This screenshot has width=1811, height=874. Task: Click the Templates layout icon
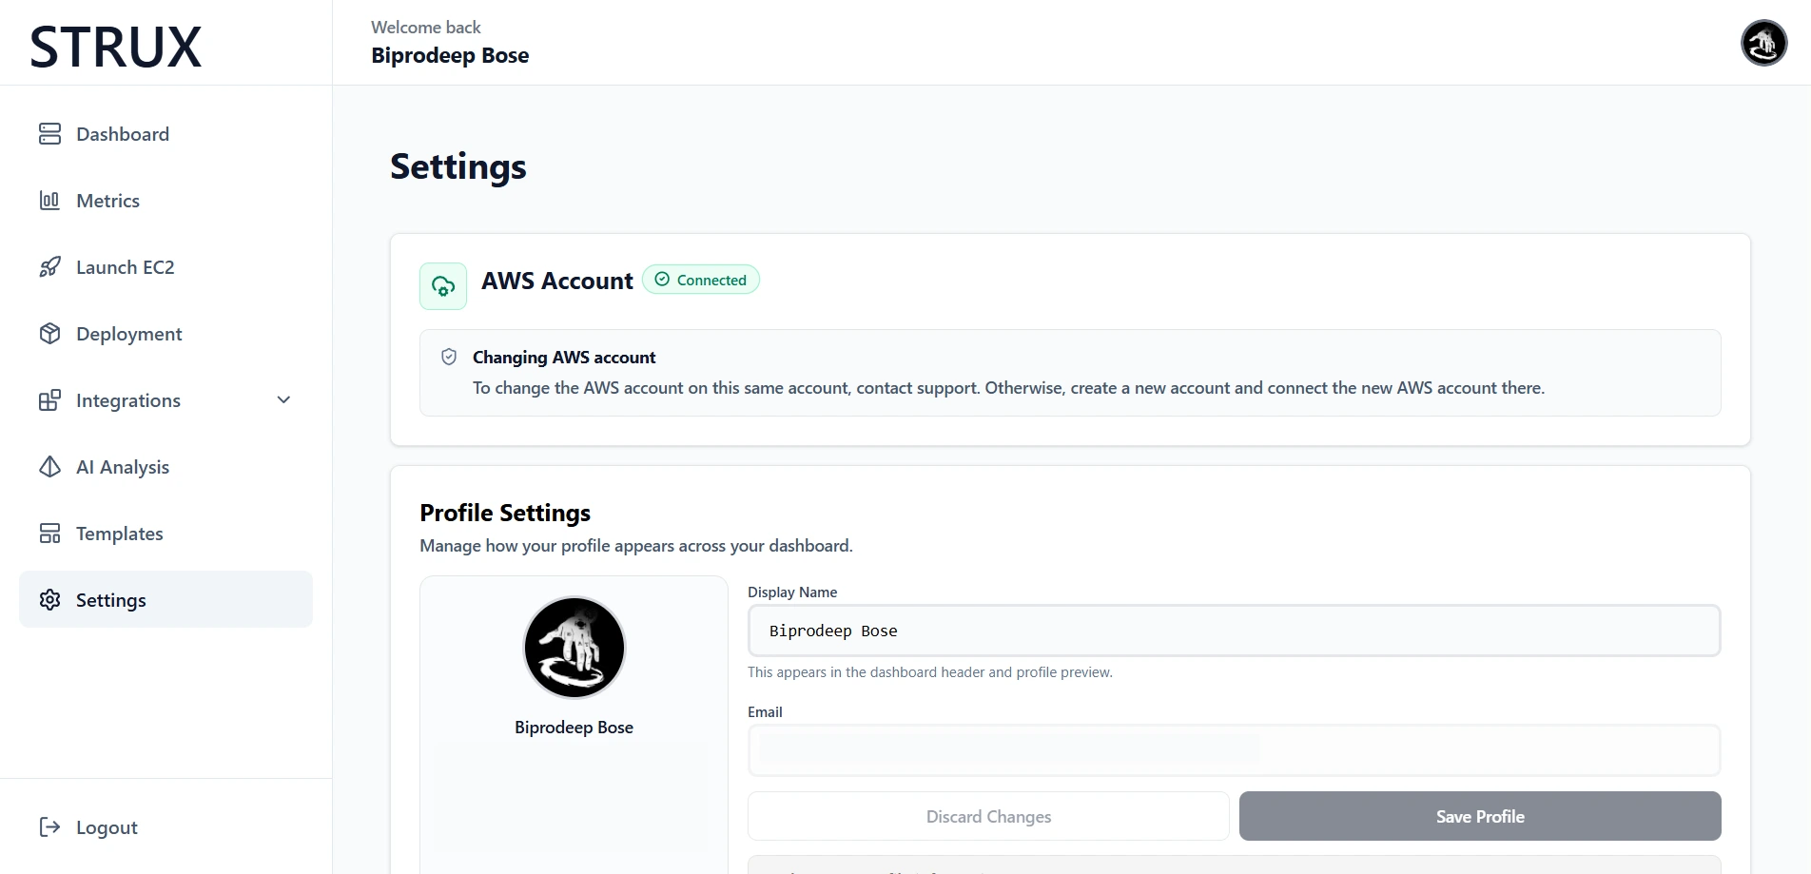point(49,534)
